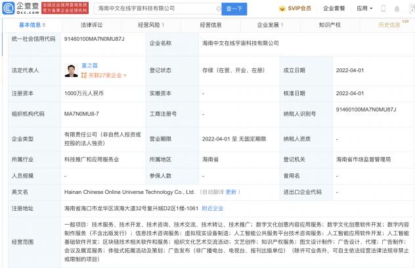Open the 应用 dropdown menu
Viewport: 415px width, 268px height.
(364, 9)
